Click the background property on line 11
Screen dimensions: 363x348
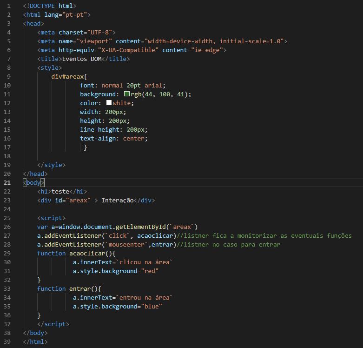[98, 94]
